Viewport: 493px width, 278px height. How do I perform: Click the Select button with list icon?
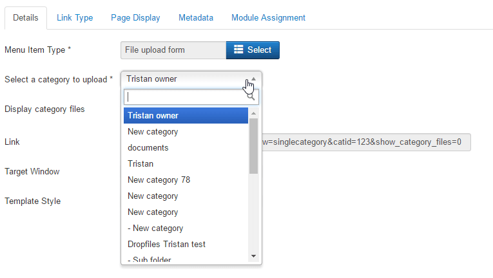click(x=253, y=50)
